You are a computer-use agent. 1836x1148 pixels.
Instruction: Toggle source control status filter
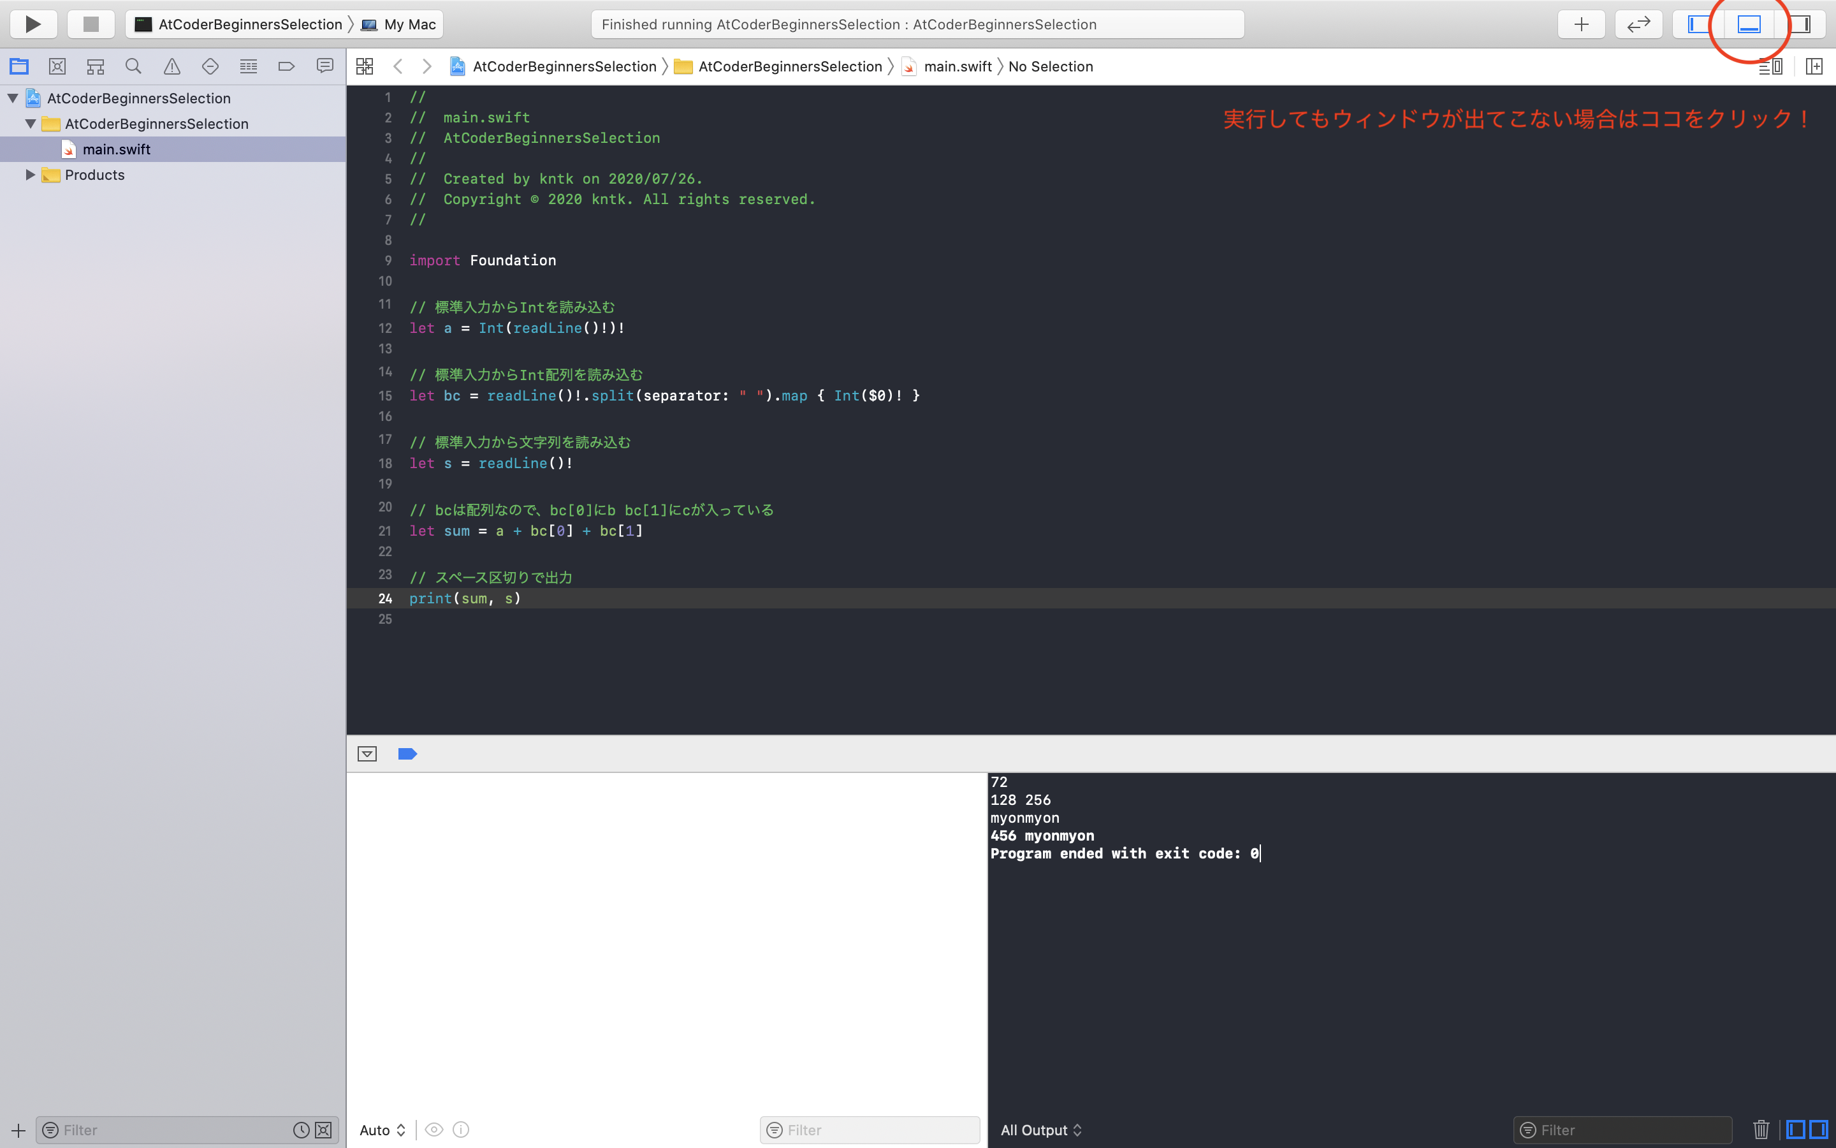pos(323,1130)
